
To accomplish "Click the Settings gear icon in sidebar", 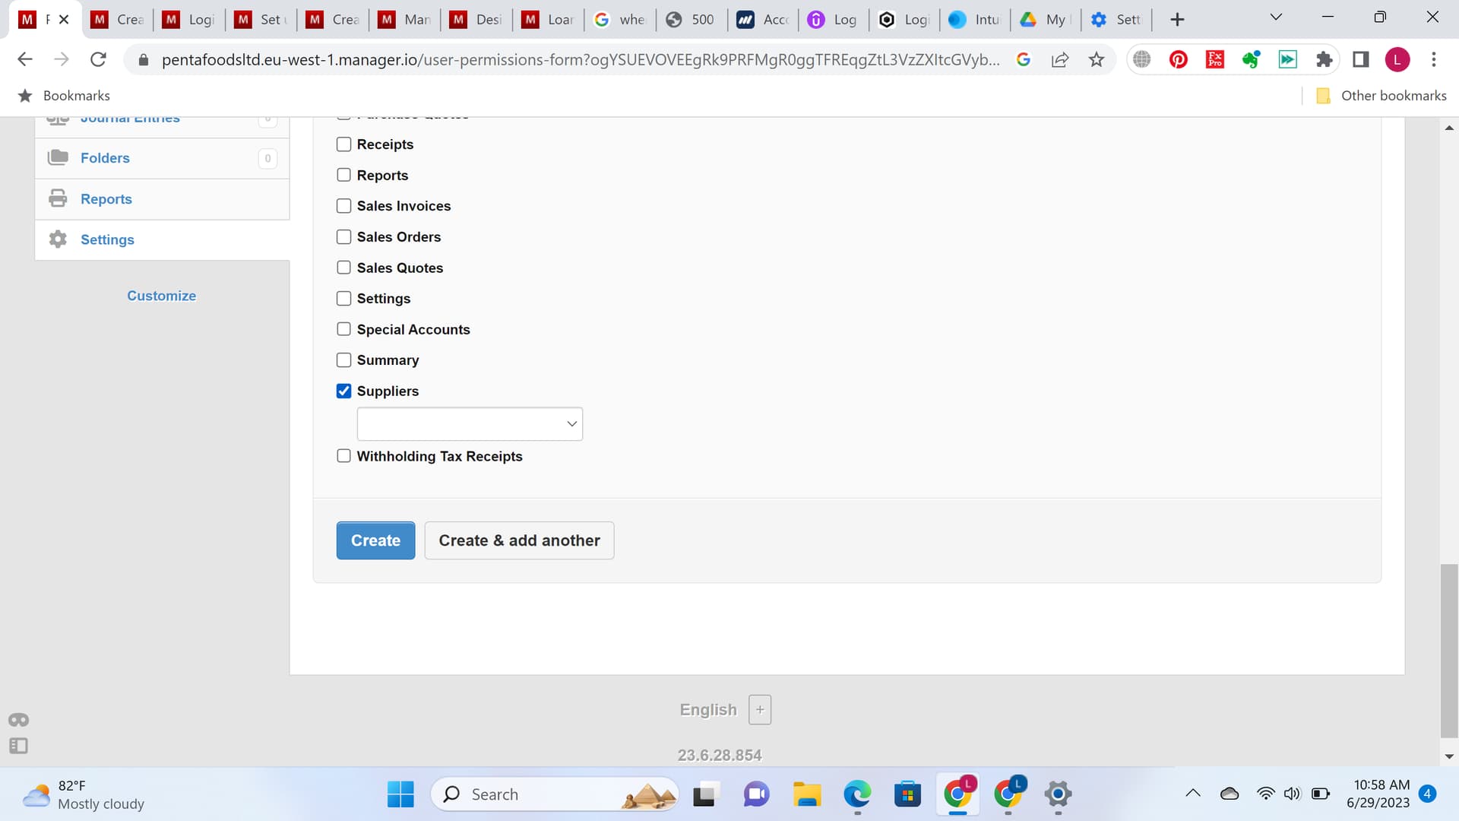I will [x=58, y=239].
